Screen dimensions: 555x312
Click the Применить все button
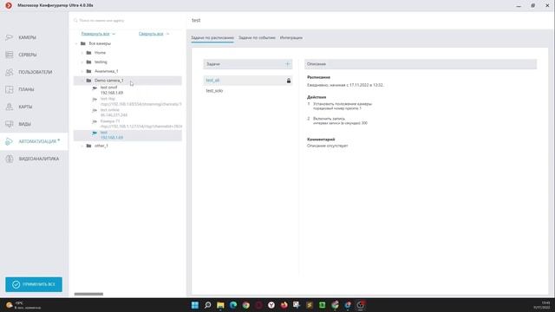click(x=34, y=284)
